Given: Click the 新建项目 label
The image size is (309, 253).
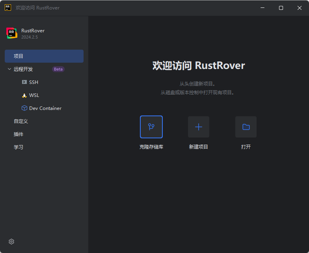Looking at the screenshot, I should pos(199,147).
